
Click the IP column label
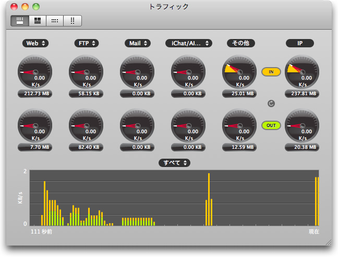[x=300, y=43]
